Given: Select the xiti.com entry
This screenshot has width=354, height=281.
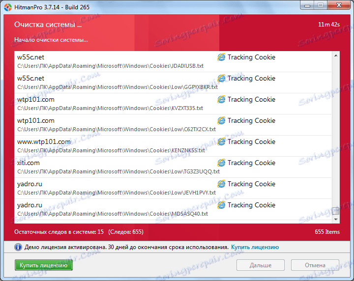Looking at the screenshot, I should pos(173,167).
